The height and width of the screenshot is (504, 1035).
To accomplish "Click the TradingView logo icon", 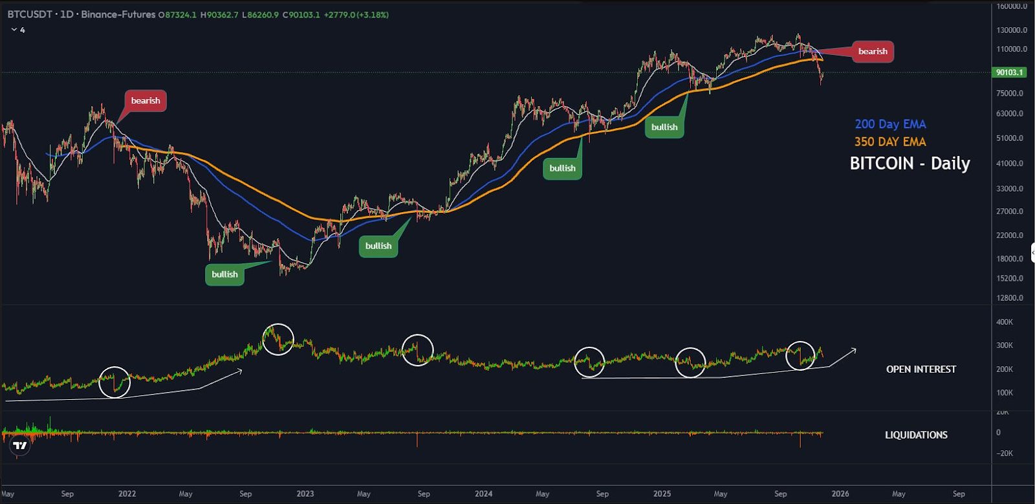I will click(x=20, y=446).
